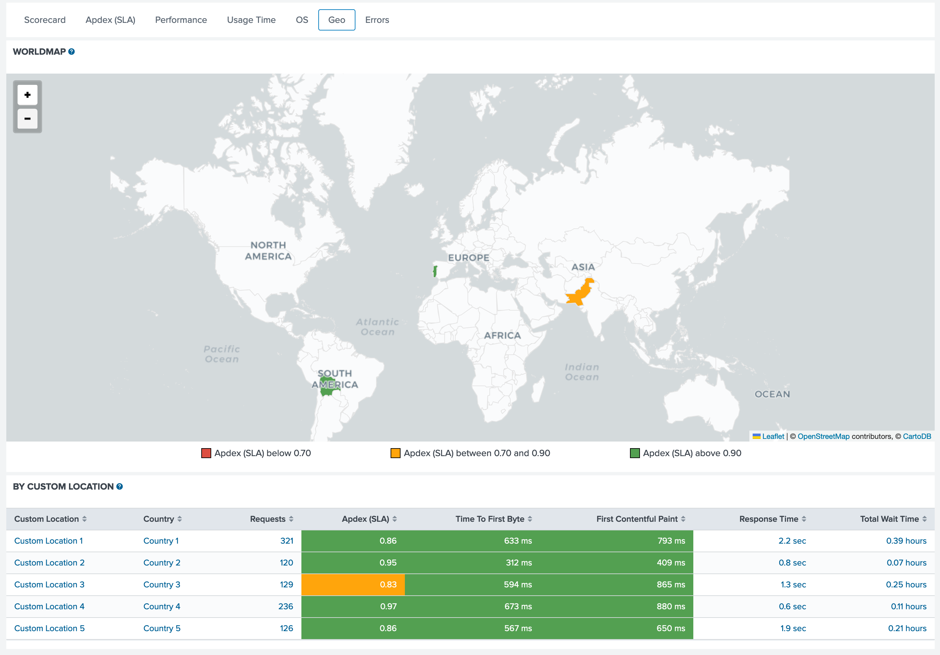940x655 pixels.
Task: Open the Country 4 link
Action: pyautogui.click(x=162, y=606)
